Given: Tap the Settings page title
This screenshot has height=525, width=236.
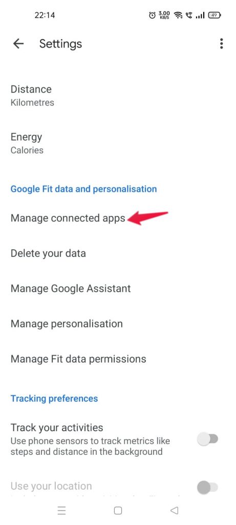Looking at the screenshot, I should (x=60, y=44).
